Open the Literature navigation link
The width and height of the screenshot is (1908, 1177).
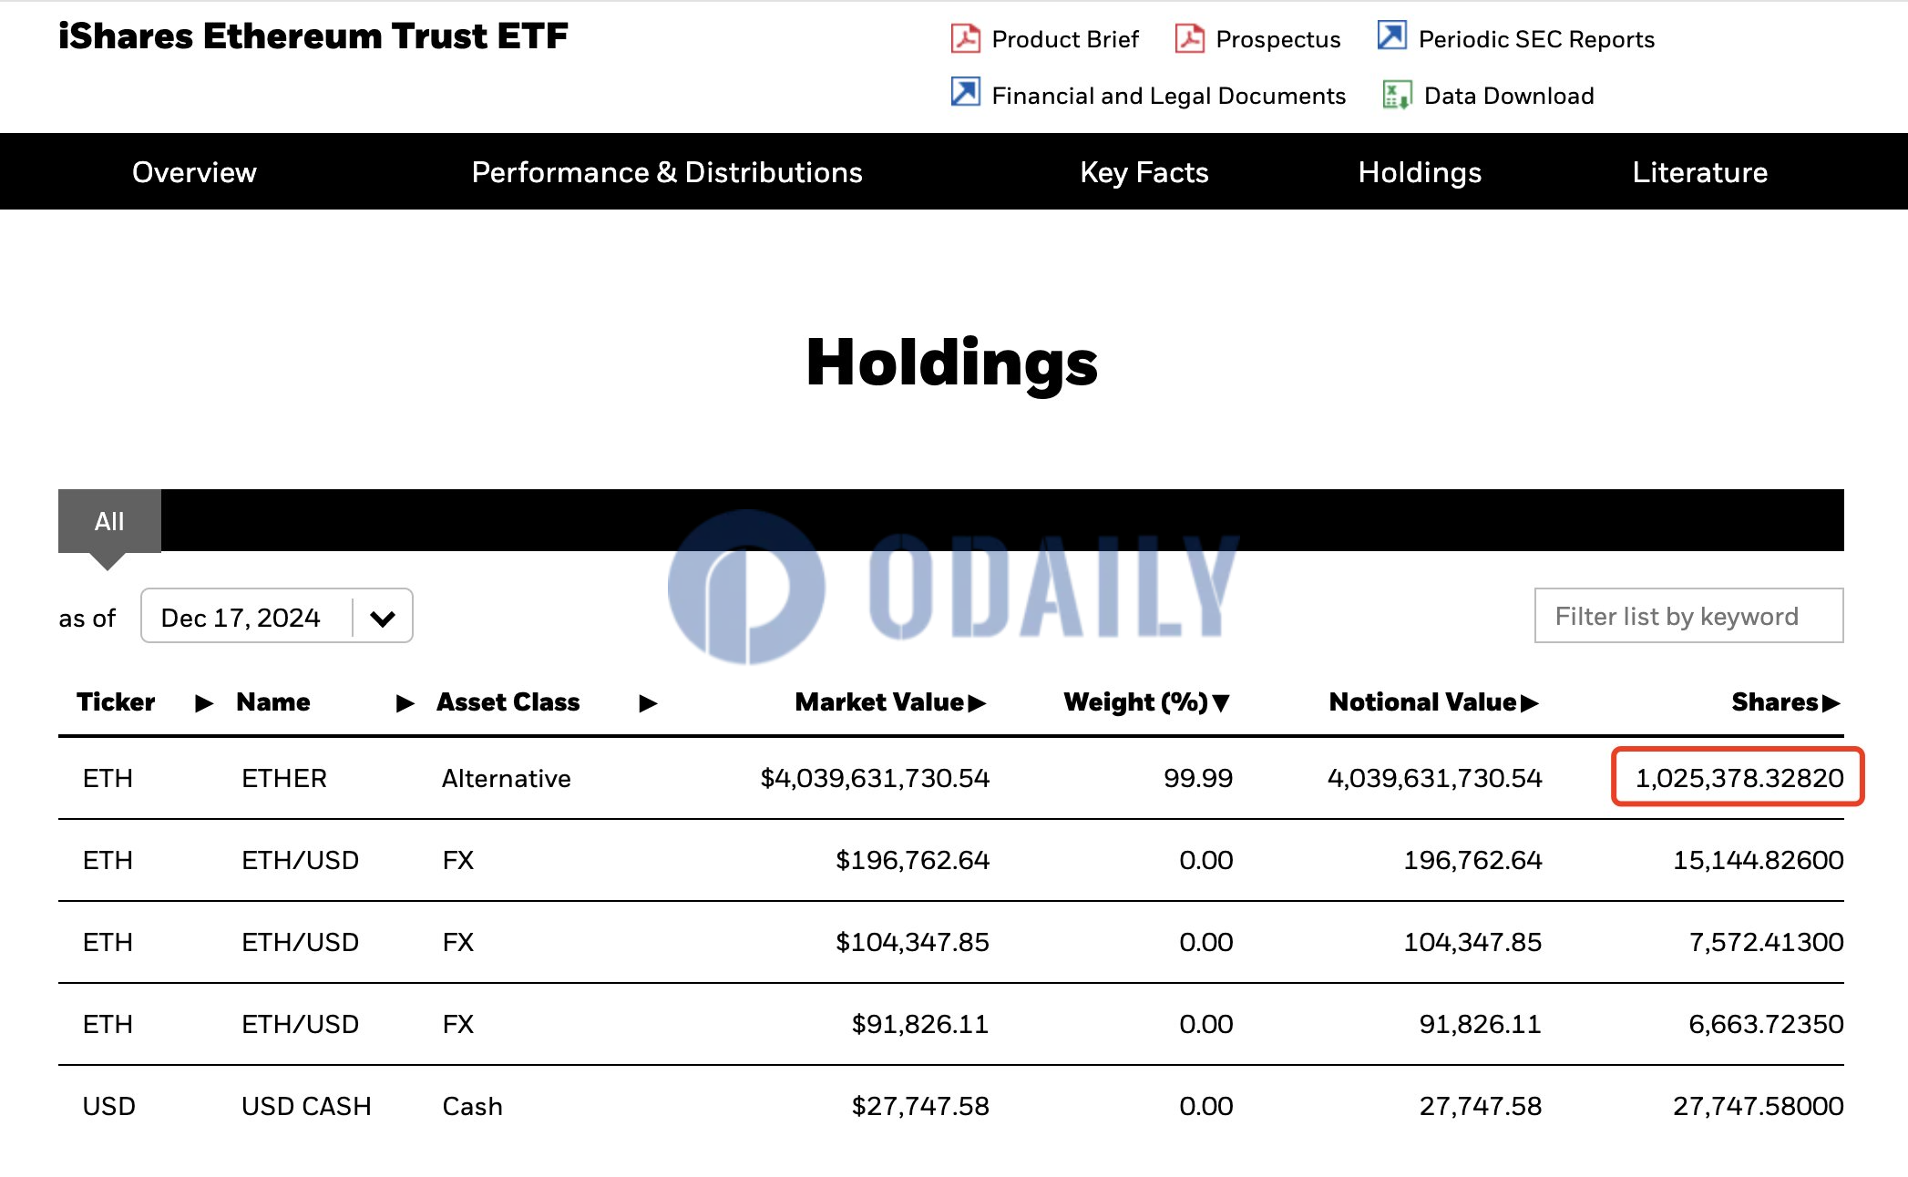(1699, 172)
